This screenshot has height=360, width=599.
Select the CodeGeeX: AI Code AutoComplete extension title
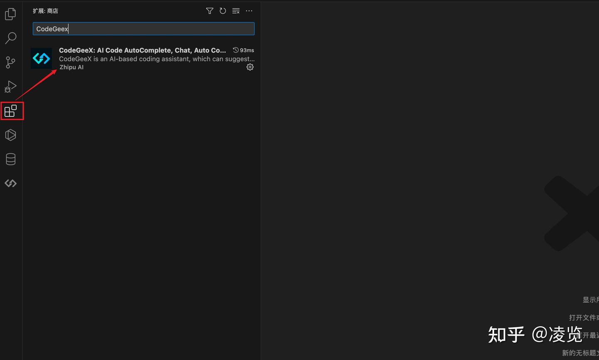click(x=142, y=50)
